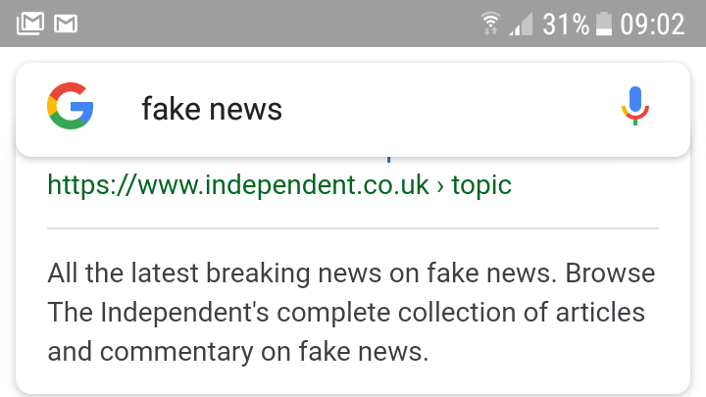The image size is (706, 397).
Task: Tap the snippet line "and commentary on fake news."
Action: (x=237, y=352)
